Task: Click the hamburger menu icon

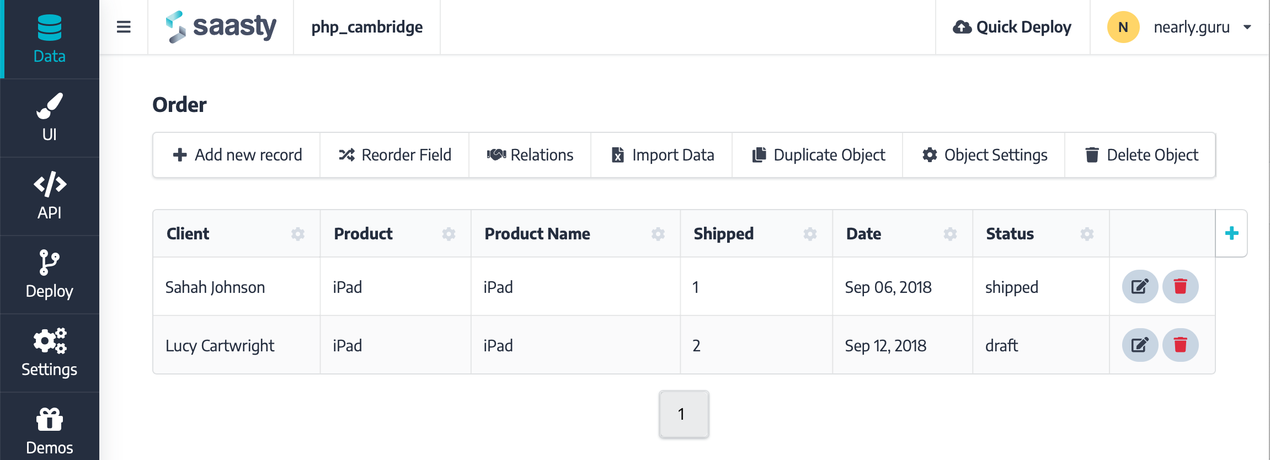Action: coord(124,27)
